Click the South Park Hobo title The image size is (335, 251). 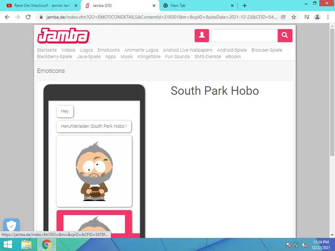pos(215,91)
